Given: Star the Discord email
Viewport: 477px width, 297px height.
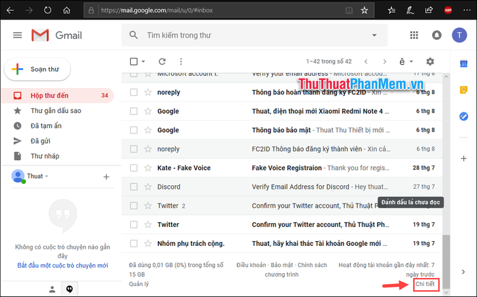Looking at the screenshot, I should pos(148,187).
